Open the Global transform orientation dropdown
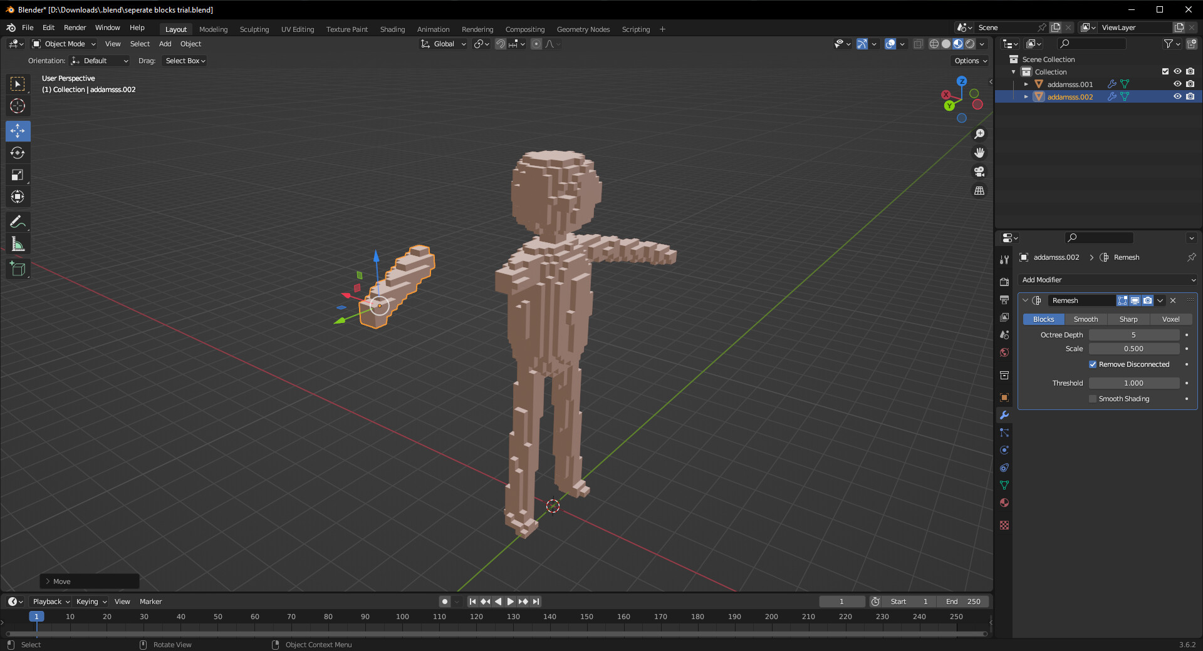 pyautogui.click(x=444, y=44)
